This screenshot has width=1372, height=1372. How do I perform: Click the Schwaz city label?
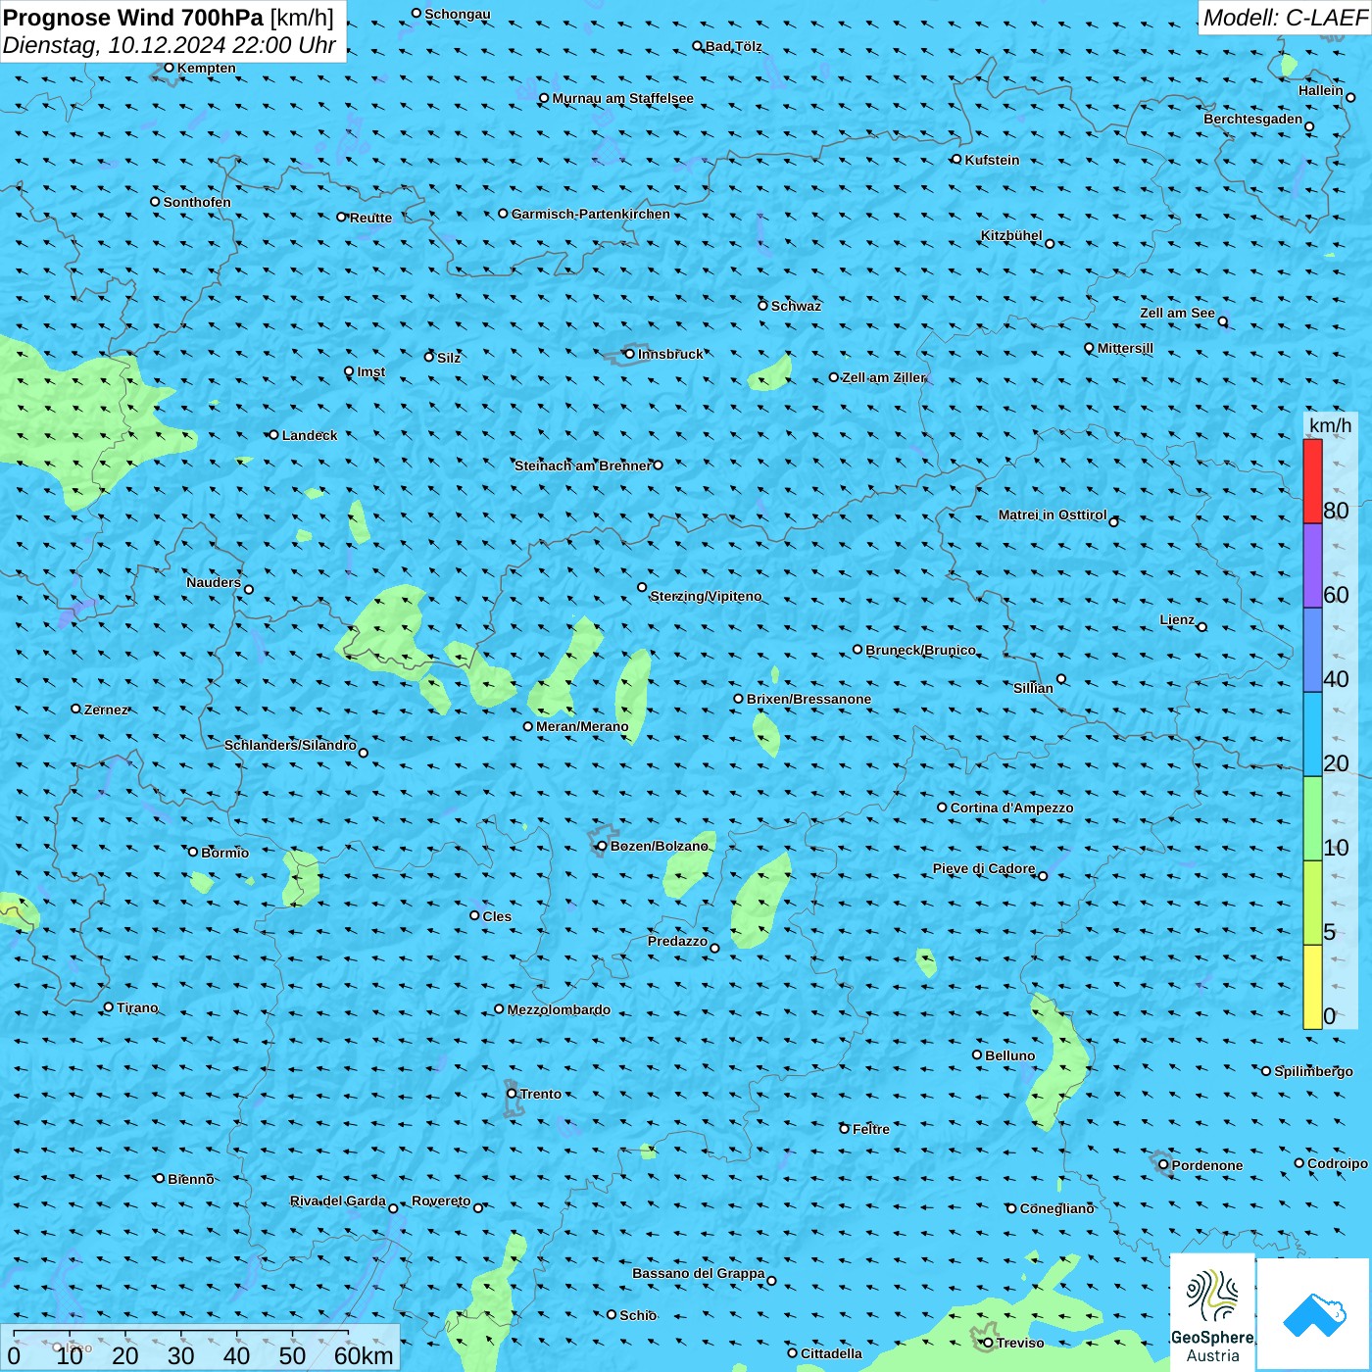796,306
